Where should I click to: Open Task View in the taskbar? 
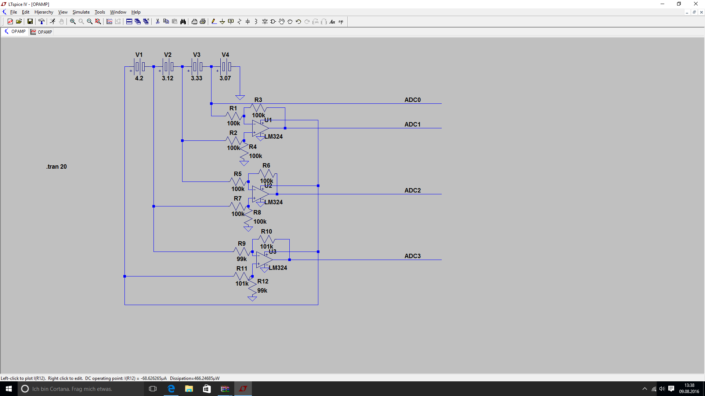[153, 389]
